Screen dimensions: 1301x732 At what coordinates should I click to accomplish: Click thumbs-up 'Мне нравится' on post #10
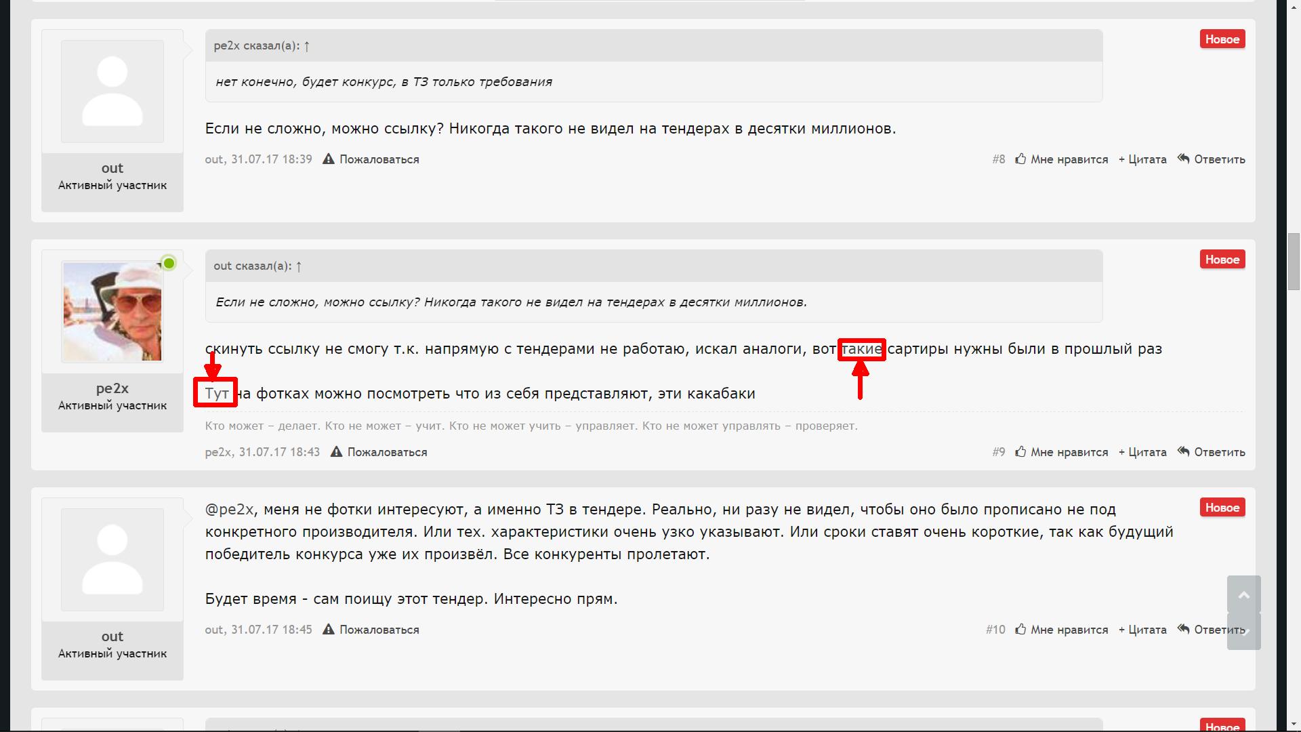click(1020, 630)
